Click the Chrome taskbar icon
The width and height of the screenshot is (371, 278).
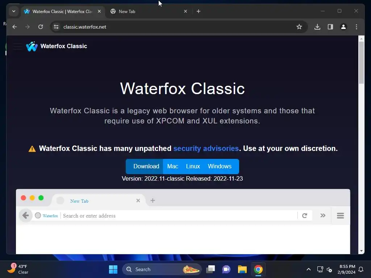pyautogui.click(x=258, y=269)
